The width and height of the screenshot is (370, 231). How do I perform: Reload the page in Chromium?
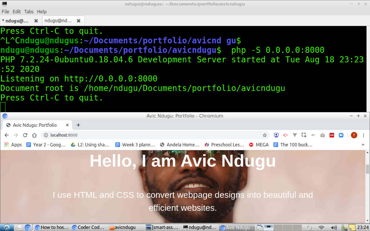click(25, 135)
